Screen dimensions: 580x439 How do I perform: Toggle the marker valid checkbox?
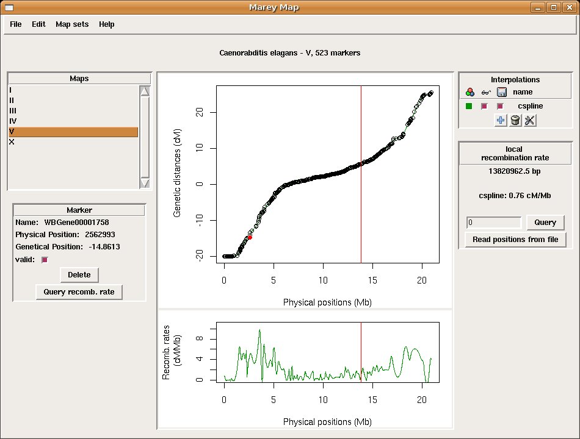[x=44, y=260]
